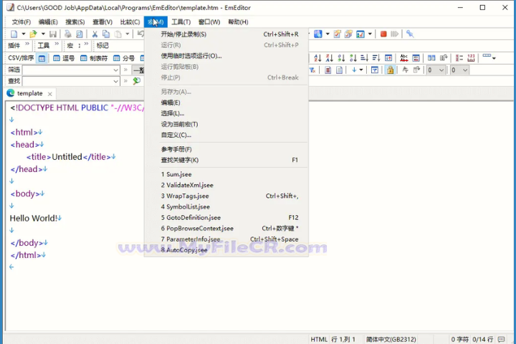Sort numbers descending 9-0 icon

353,58
